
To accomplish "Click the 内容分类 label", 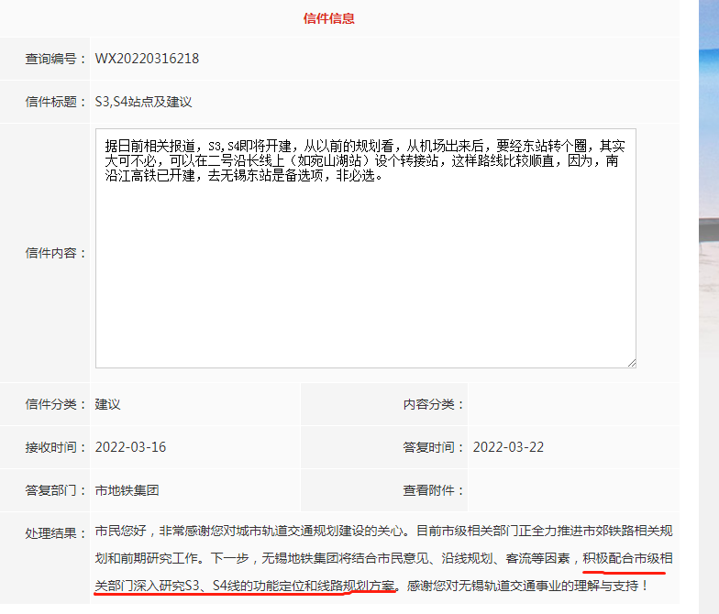I will tap(434, 404).
